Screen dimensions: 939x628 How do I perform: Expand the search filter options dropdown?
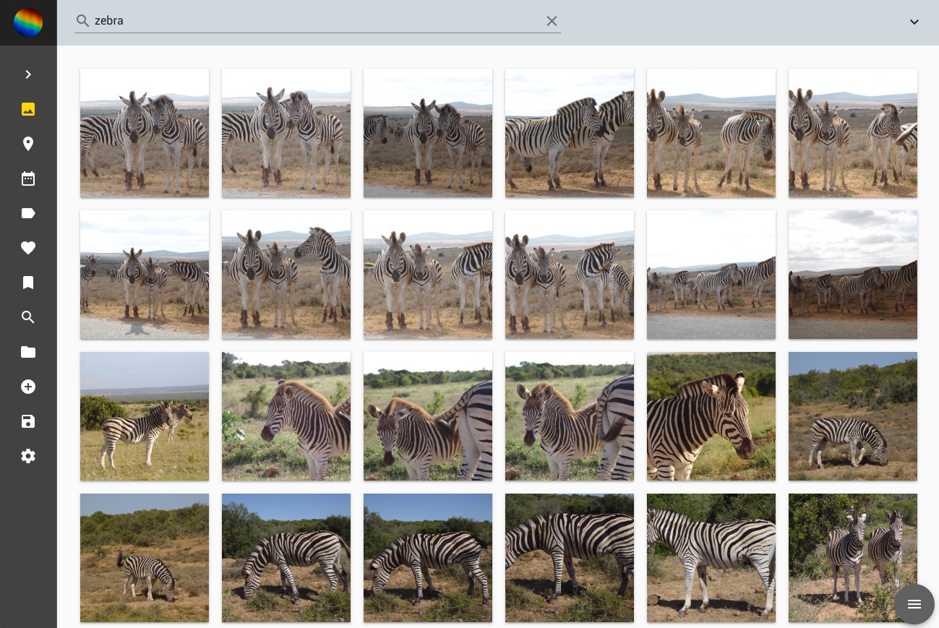pyautogui.click(x=914, y=22)
